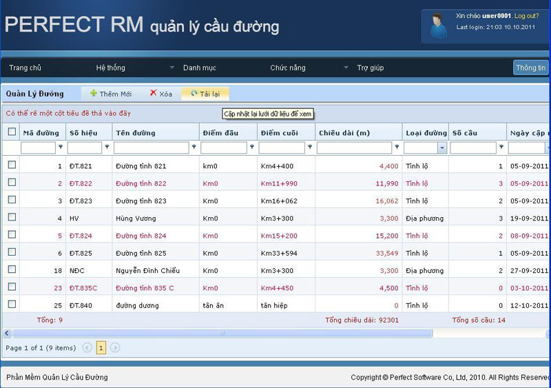Check the row for ĐT.822

click(12, 182)
